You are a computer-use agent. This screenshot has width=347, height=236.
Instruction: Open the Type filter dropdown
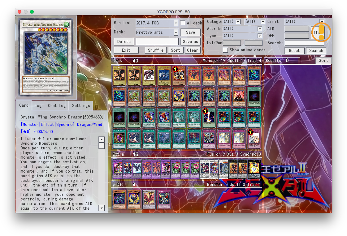[243, 36]
